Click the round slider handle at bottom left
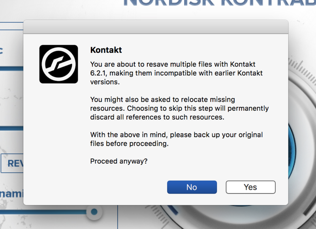 click(94, 212)
